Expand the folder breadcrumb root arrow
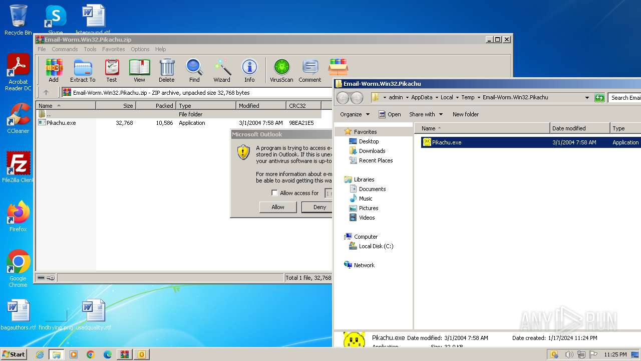The image size is (641, 361). pos(385,98)
